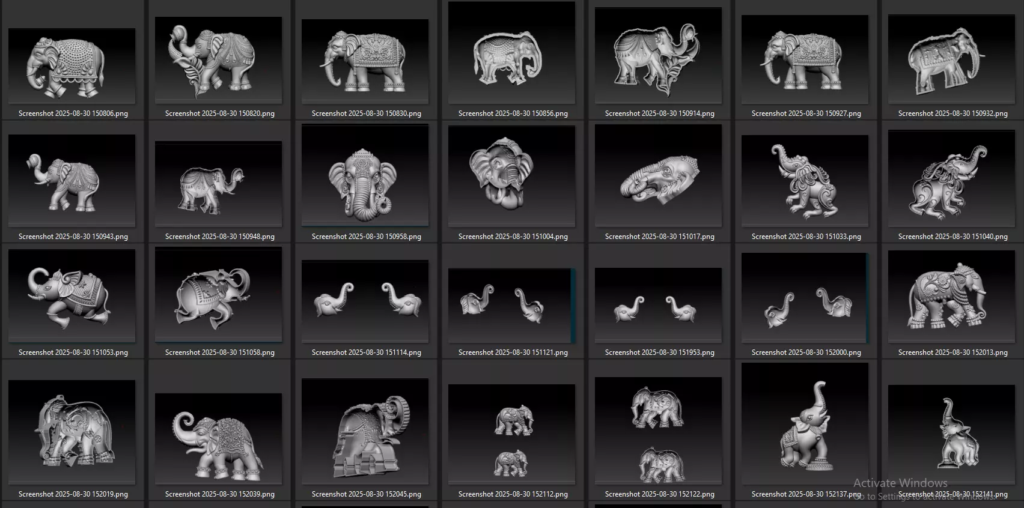Click file name "Screenshot 2025-08-30 151004.png"
This screenshot has height=508, width=1024.
[513, 237]
